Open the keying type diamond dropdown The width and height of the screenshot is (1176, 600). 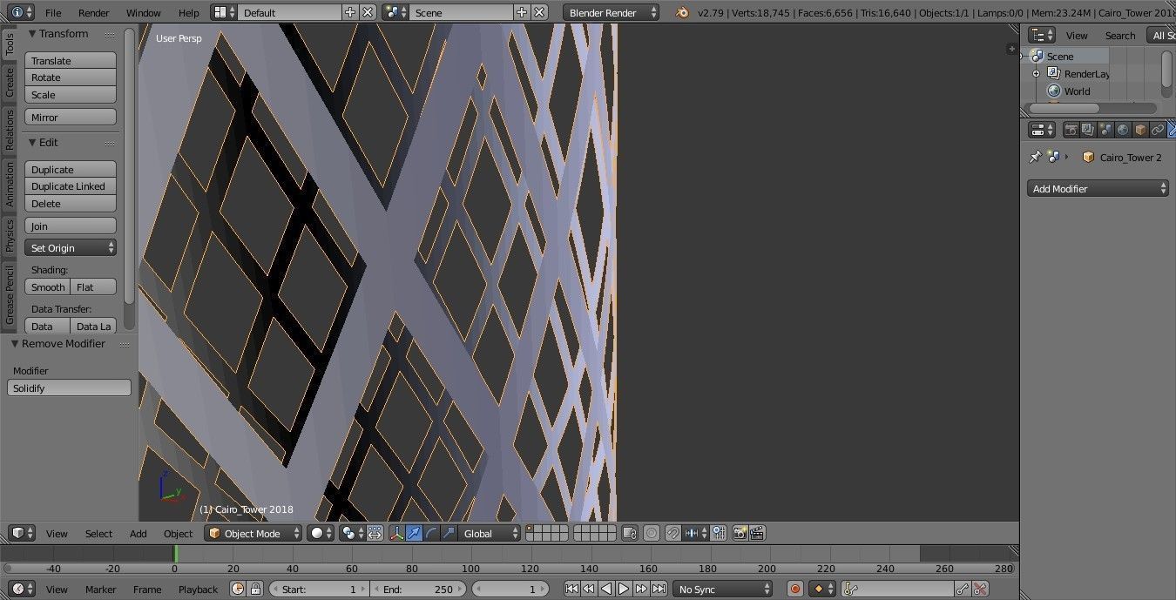[822, 589]
